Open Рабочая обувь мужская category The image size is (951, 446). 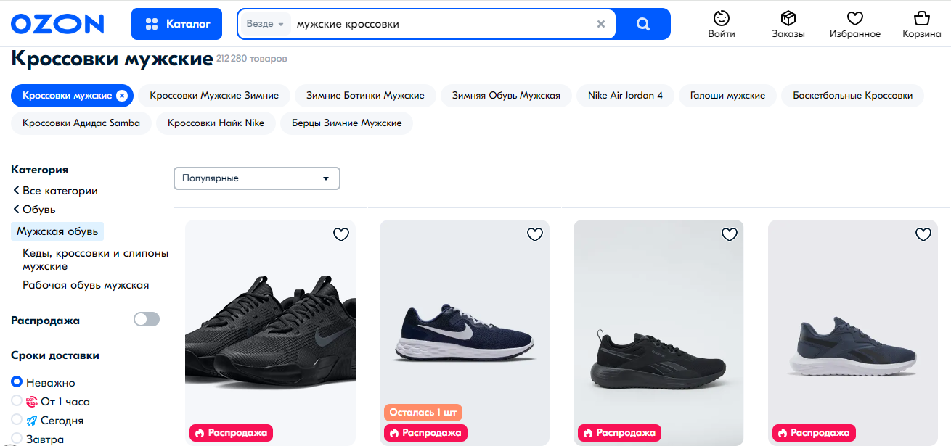pos(86,285)
